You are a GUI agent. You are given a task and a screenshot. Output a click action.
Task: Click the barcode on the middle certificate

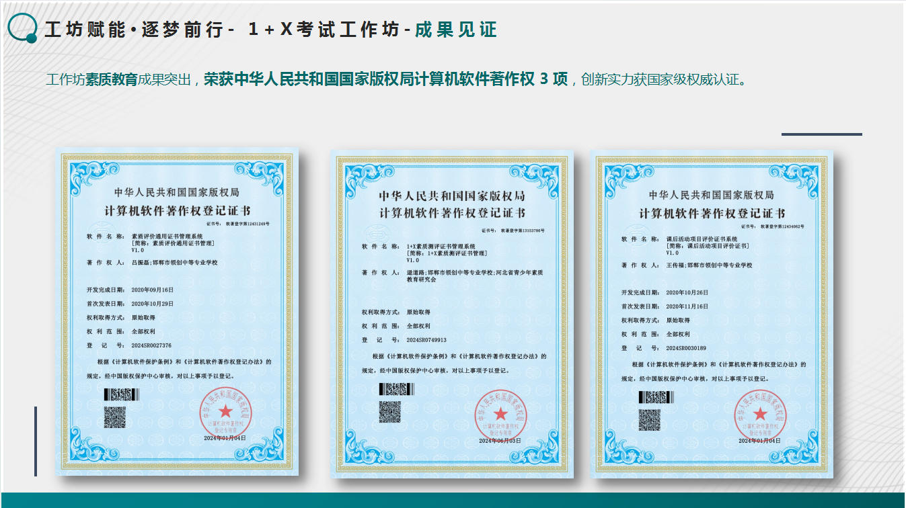click(x=397, y=388)
